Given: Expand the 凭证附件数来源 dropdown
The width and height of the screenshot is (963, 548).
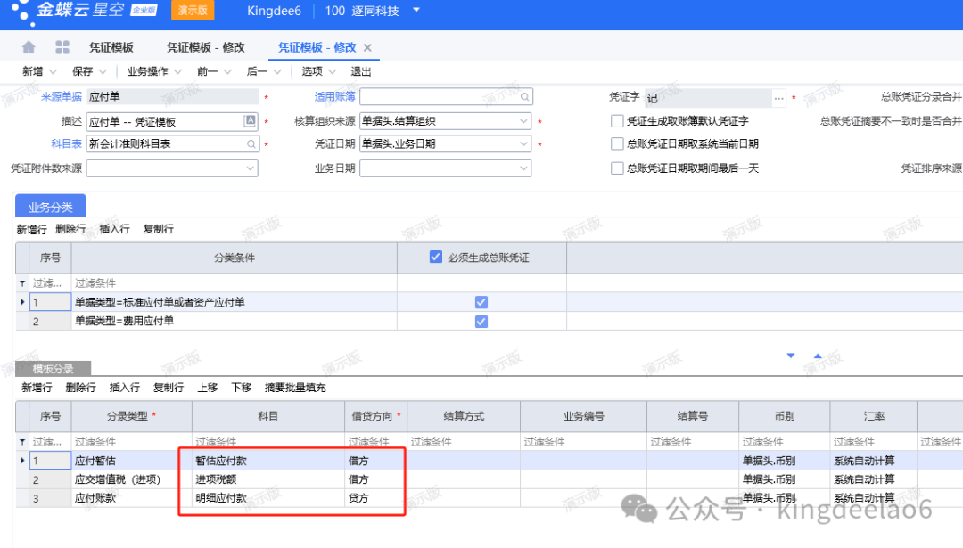Looking at the screenshot, I should [x=250, y=168].
